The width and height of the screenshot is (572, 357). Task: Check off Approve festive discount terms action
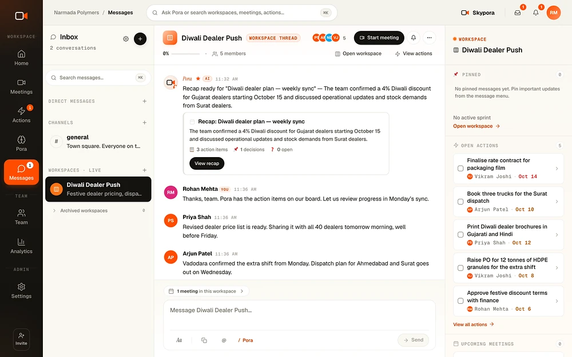(460, 301)
